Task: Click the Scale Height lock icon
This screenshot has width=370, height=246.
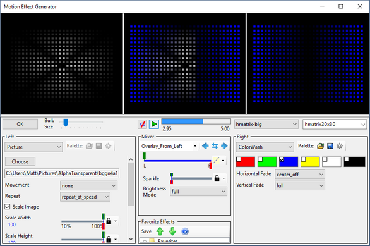Action: click(109, 239)
